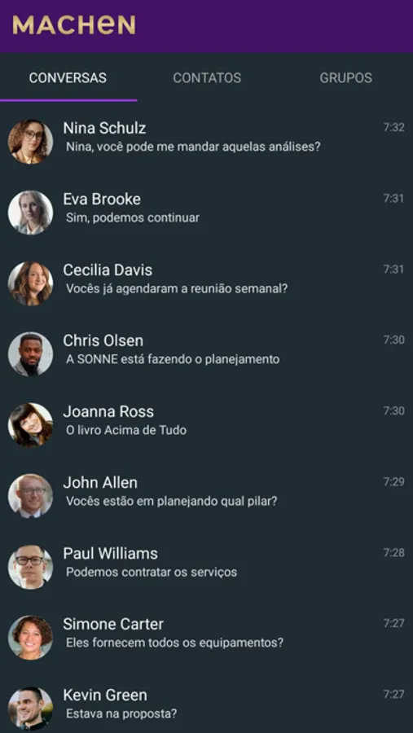This screenshot has height=733, width=413.
Task: Open Kevin Green's profile picture
Action: [x=30, y=709]
